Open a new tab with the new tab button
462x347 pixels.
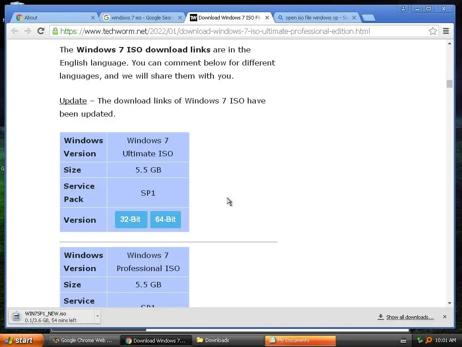[x=368, y=18]
